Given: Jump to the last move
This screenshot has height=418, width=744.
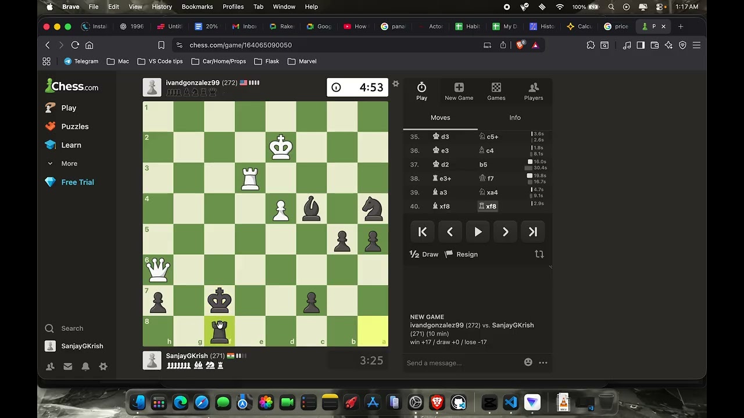Looking at the screenshot, I should pos(533,232).
